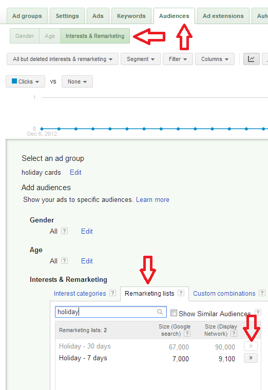Open the Custom combinations tab

(224, 294)
